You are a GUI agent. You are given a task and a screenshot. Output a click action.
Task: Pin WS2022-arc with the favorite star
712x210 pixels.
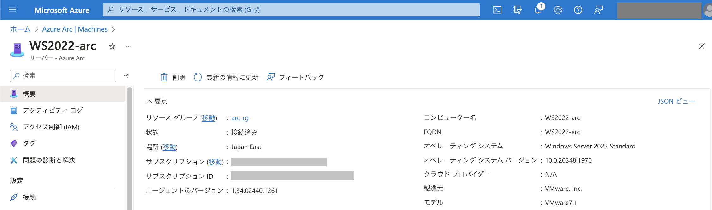point(112,46)
